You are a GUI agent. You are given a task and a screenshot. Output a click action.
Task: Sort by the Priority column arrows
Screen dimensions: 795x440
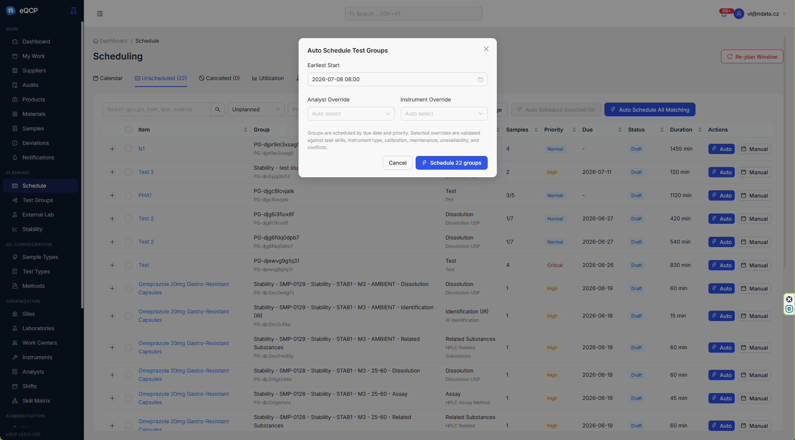click(x=574, y=130)
